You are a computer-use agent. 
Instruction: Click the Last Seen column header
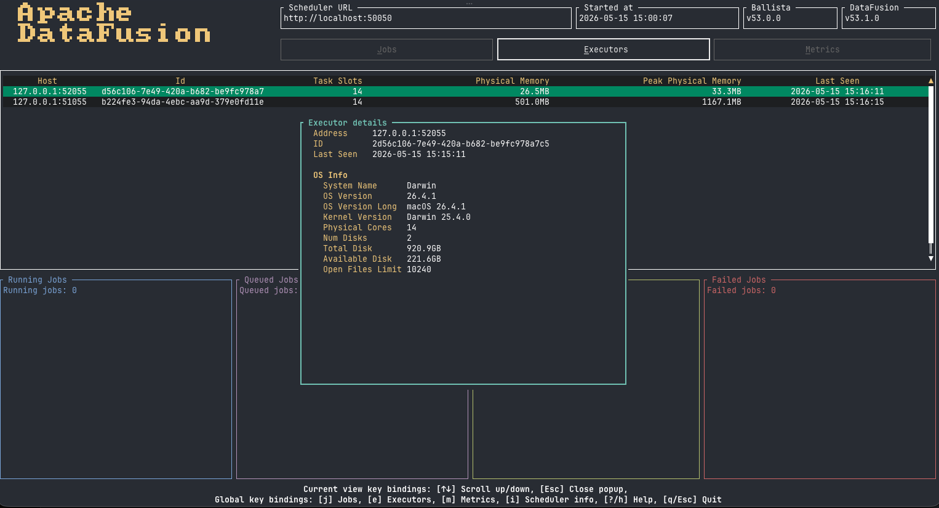(837, 81)
